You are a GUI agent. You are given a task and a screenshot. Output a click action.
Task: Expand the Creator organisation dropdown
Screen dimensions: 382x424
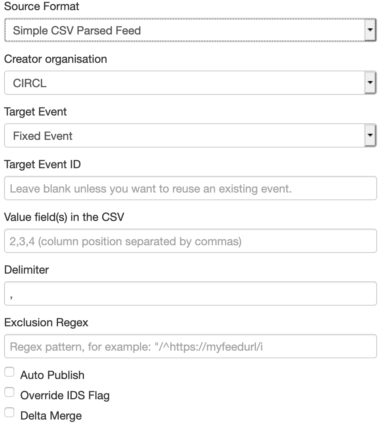185,83
